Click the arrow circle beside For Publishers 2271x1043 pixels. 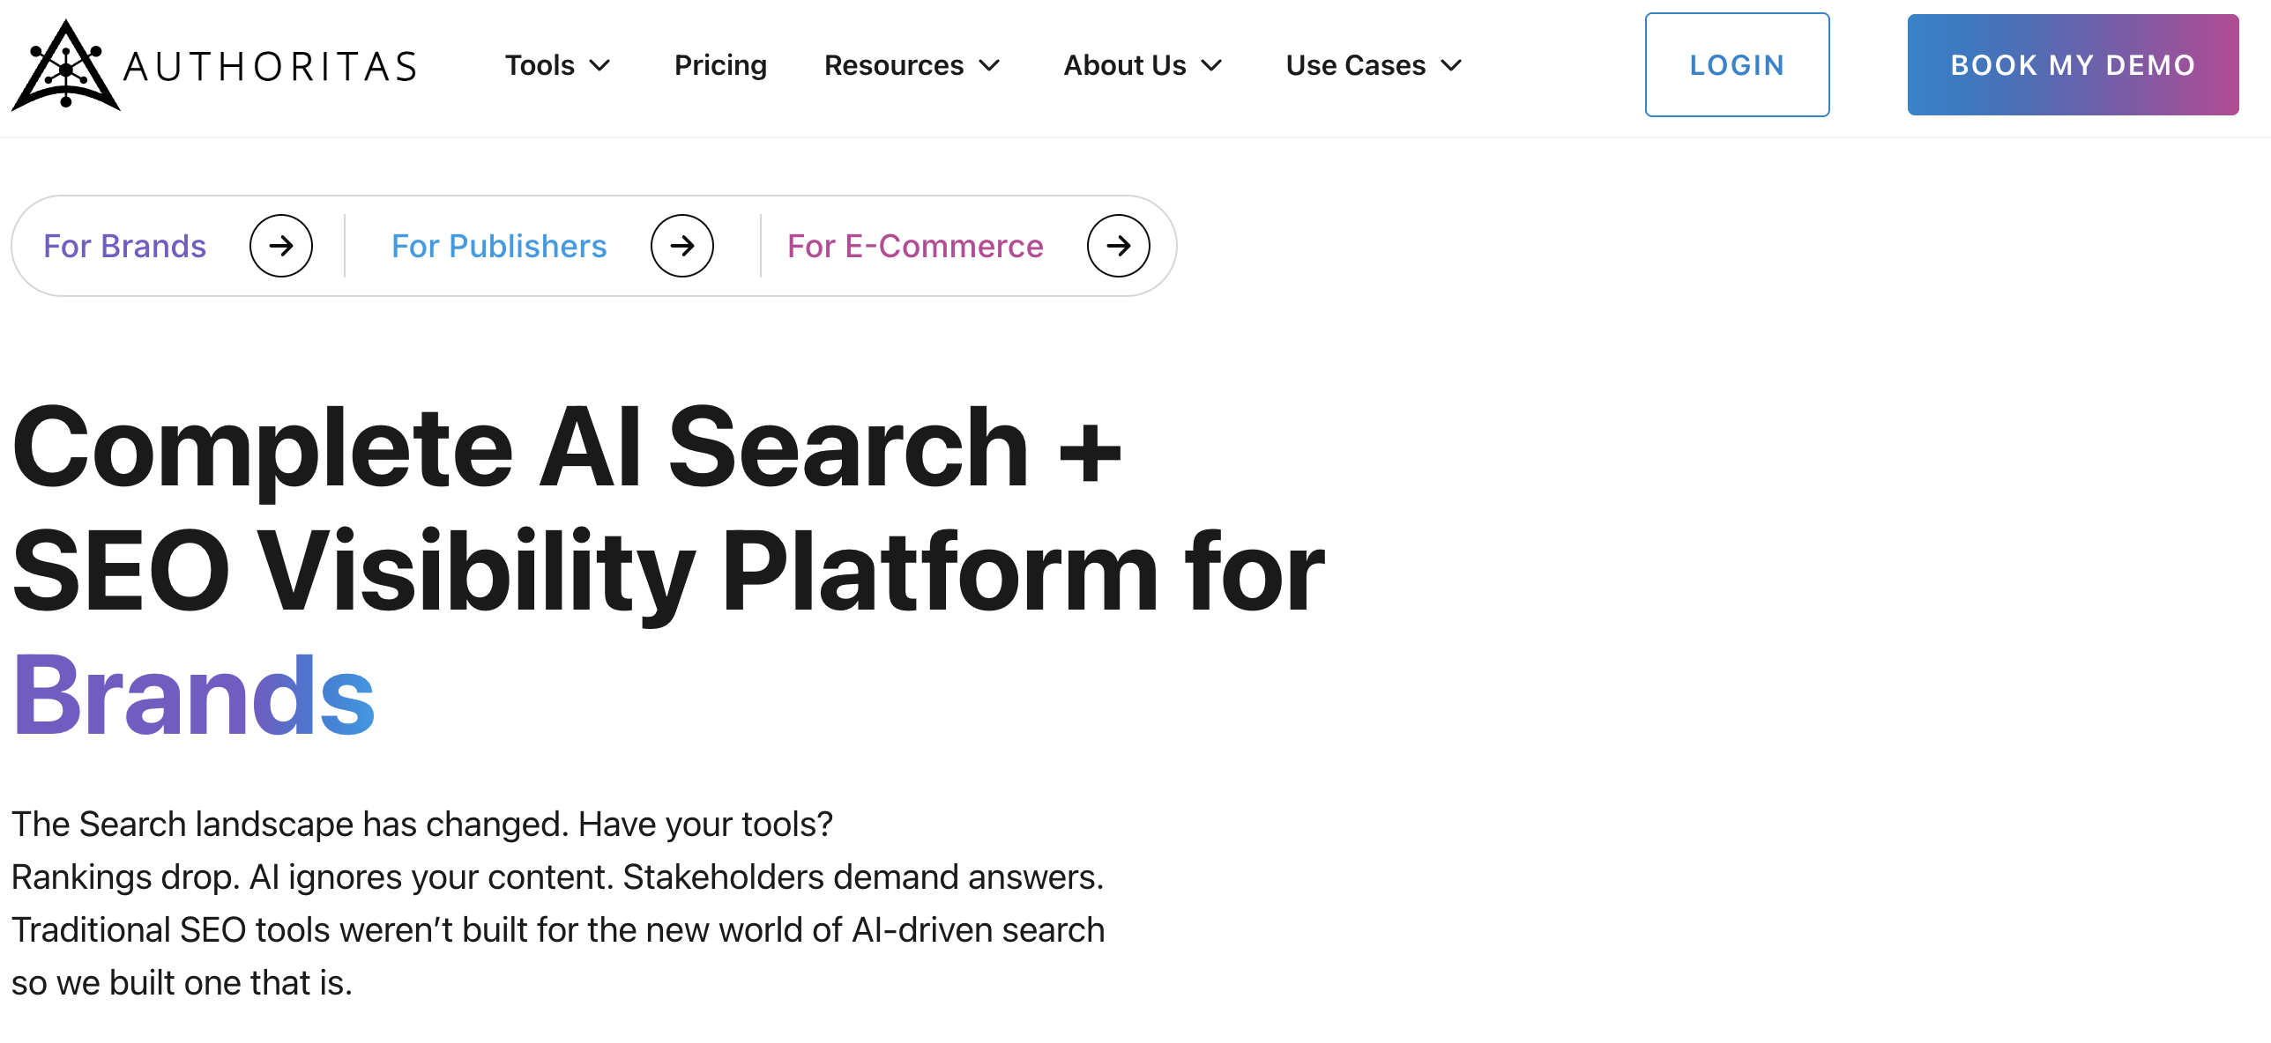[x=682, y=246]
